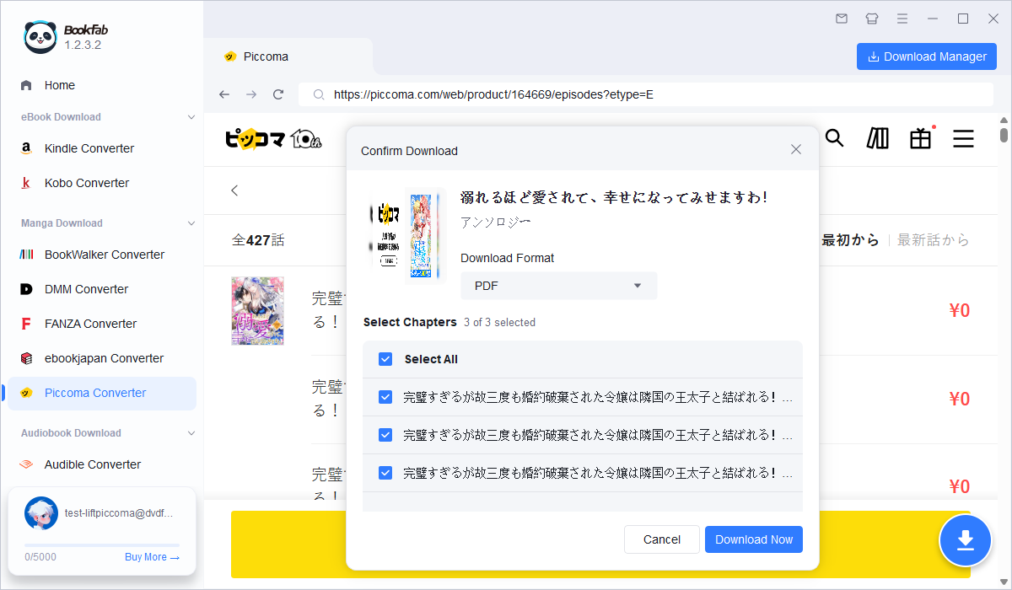Collapse the Audiobook Download section
Image resolution: width=1012 pixels, height=590 pixels.
pyautogui.click(x=191, y=433)
